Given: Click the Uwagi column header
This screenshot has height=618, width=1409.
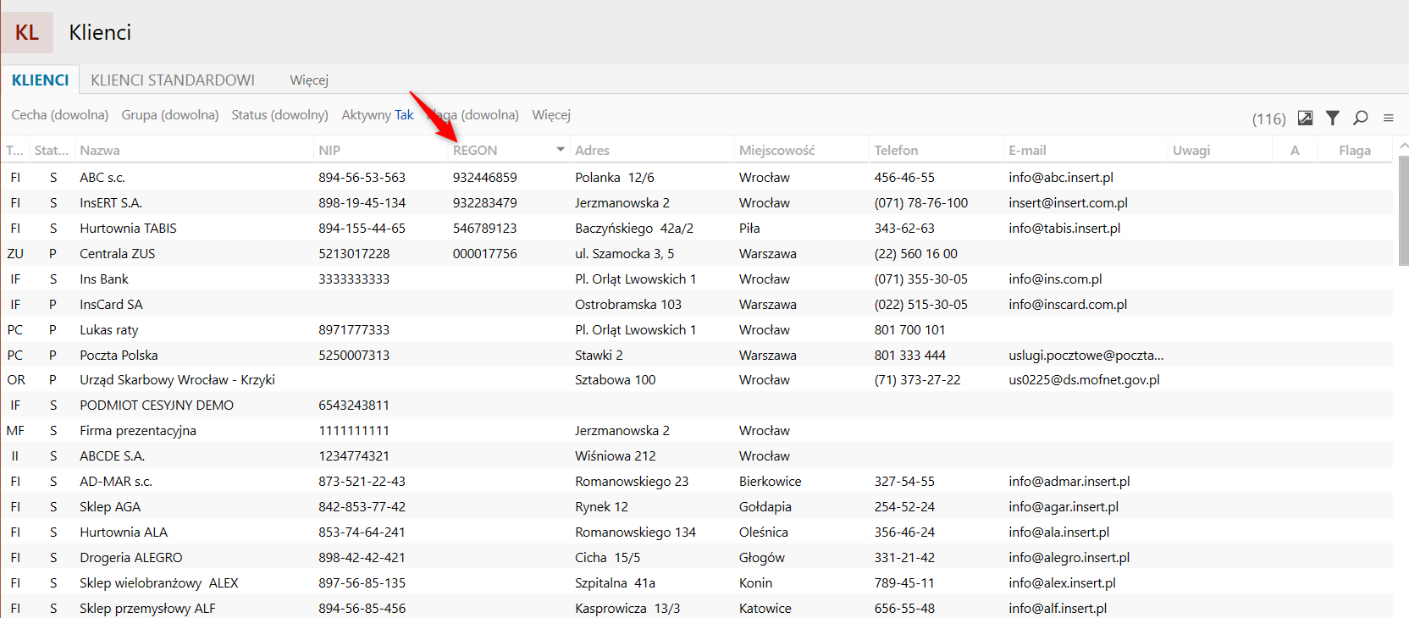Looking at the screenshot, I should pyautogui.click(x=1191, y=151).
